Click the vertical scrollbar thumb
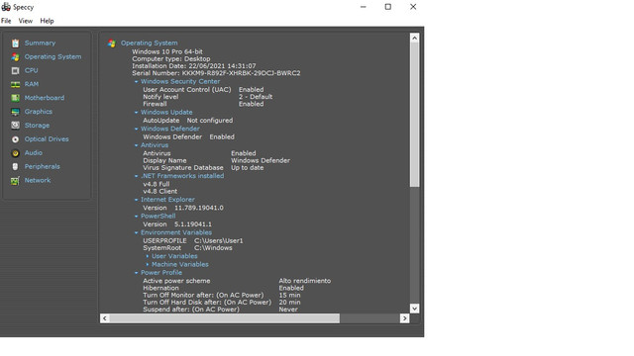This screenshot has height=356, width=634. point(414,115)
